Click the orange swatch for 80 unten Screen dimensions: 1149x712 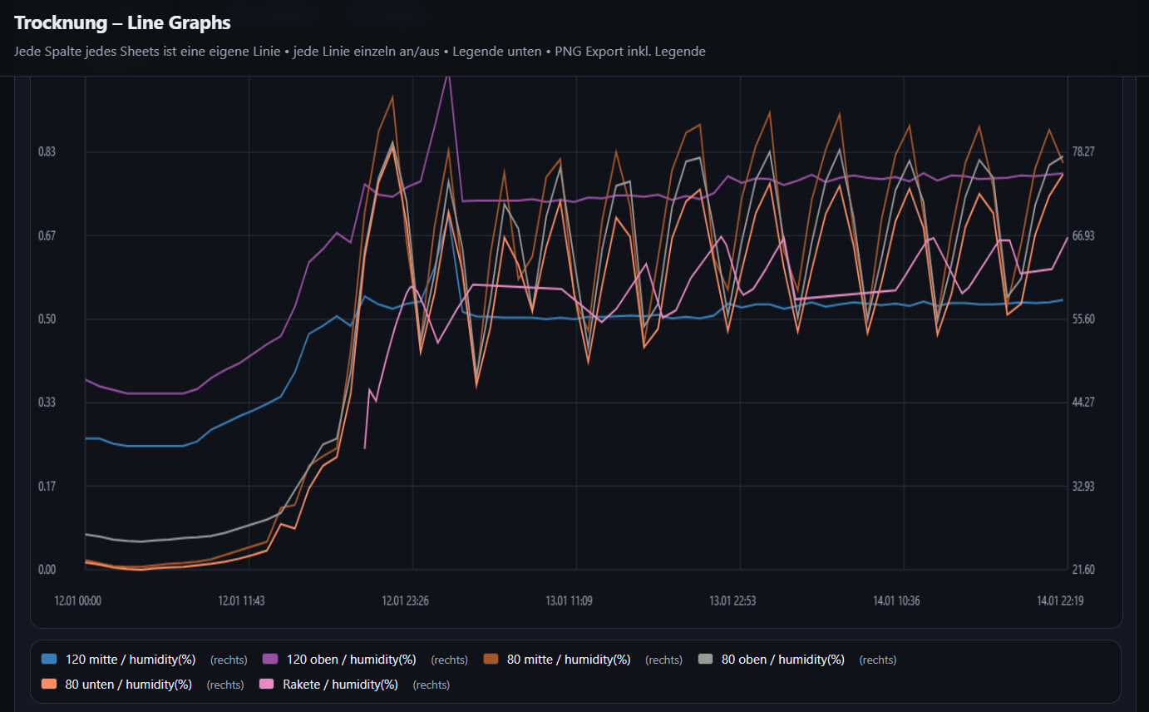tap(49, 685)
